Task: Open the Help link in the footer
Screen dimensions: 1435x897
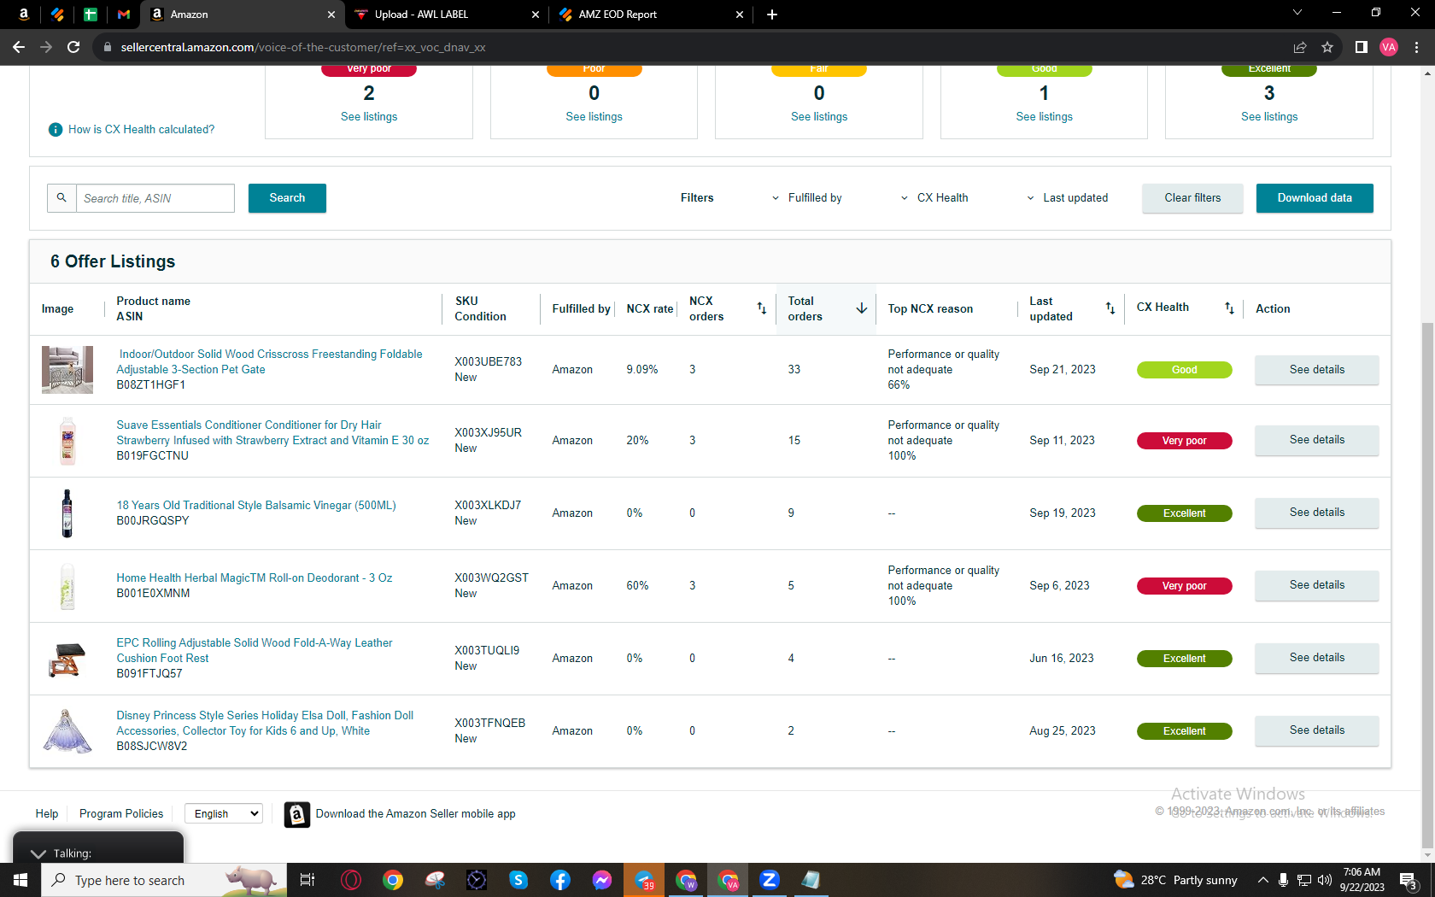Action: [x=47, y=814]
